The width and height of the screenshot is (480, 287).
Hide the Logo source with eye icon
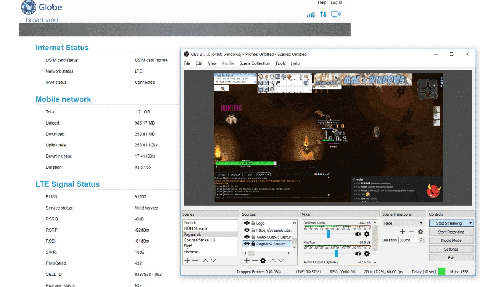(x=247, y=223)
